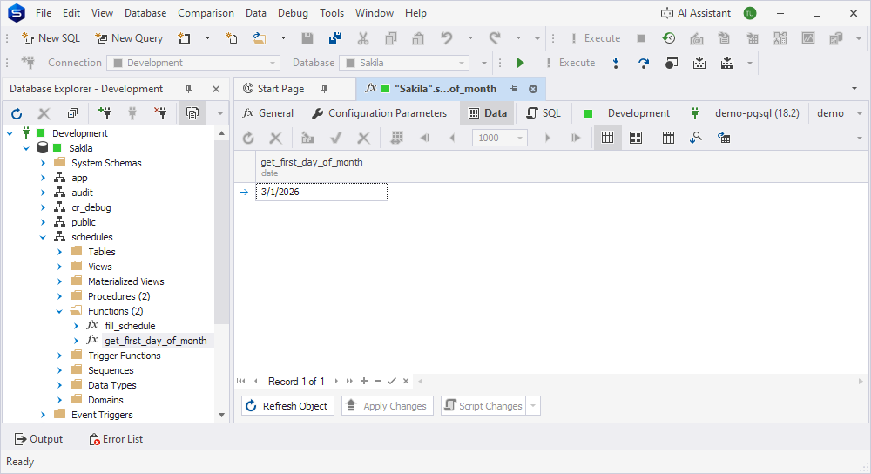Open the AI Assistant
Screen dimensions: 871x474
[x=695, y=13]
